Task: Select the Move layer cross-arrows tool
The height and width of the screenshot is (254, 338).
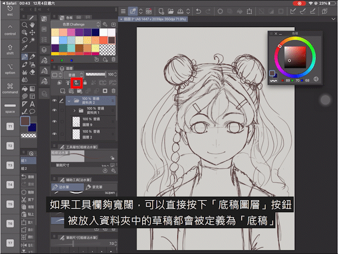Action: (x=32, y=33)
